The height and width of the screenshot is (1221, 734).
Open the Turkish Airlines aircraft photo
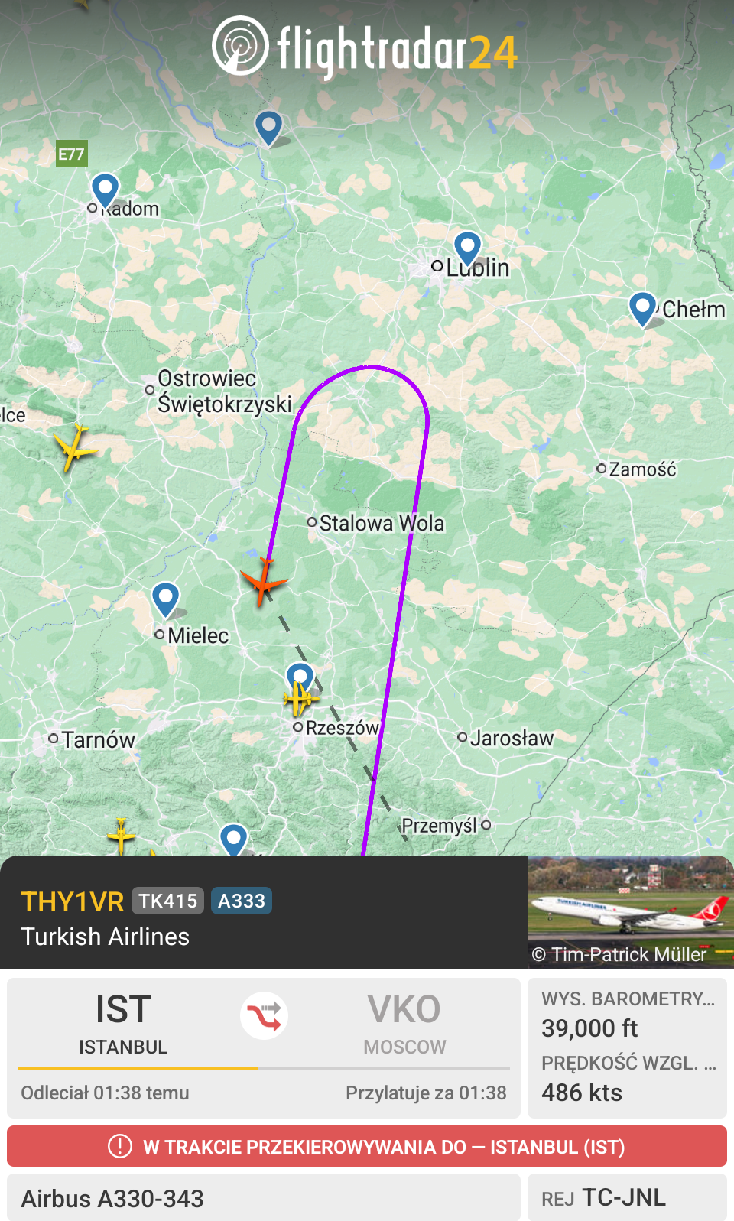point(631,912)
